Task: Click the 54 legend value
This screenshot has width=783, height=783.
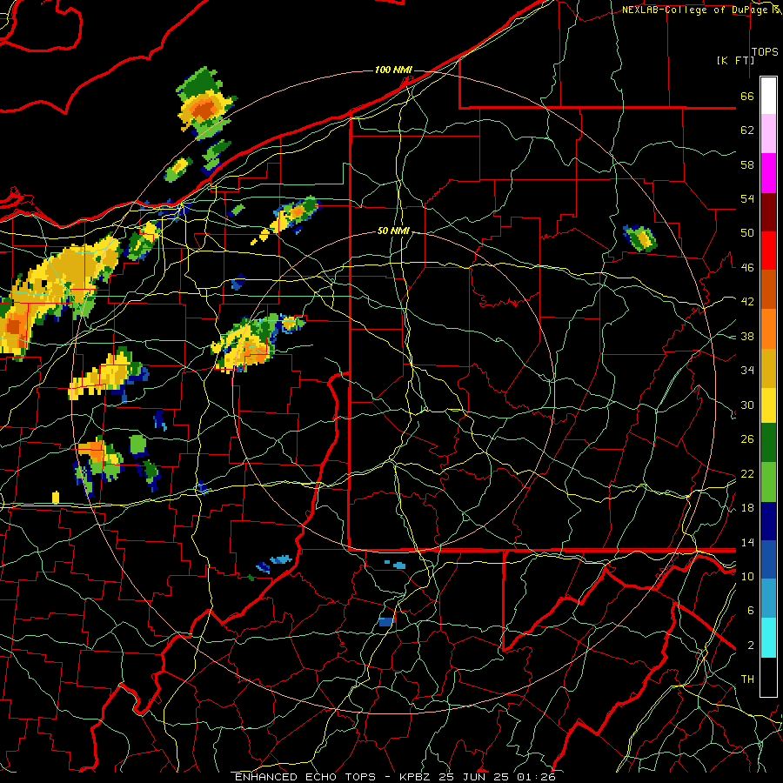Action: (x=747, y=198)
